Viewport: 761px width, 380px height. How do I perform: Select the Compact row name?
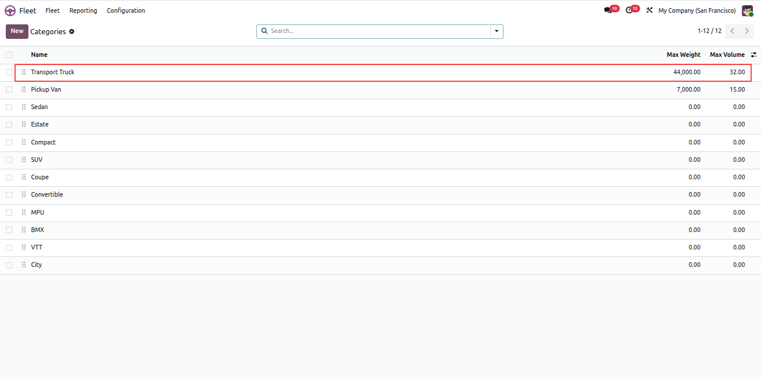pyautogui.click(x=43, y=142)
